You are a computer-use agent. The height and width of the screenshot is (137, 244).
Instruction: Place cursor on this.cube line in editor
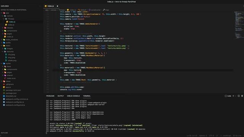(x=88, y=80)
